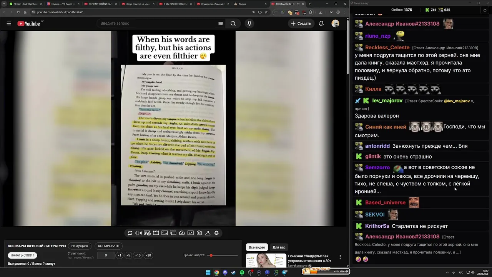This screenshot has height=277, width=492.
Task: Open the on-screen keyboard in search box
Action: tap(221, 23)
